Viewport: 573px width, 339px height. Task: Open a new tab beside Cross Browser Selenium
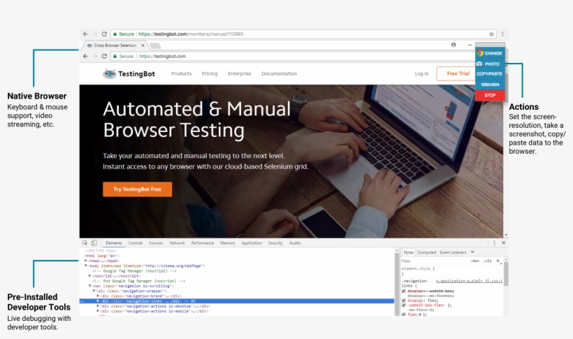click(x=156, y=45)
